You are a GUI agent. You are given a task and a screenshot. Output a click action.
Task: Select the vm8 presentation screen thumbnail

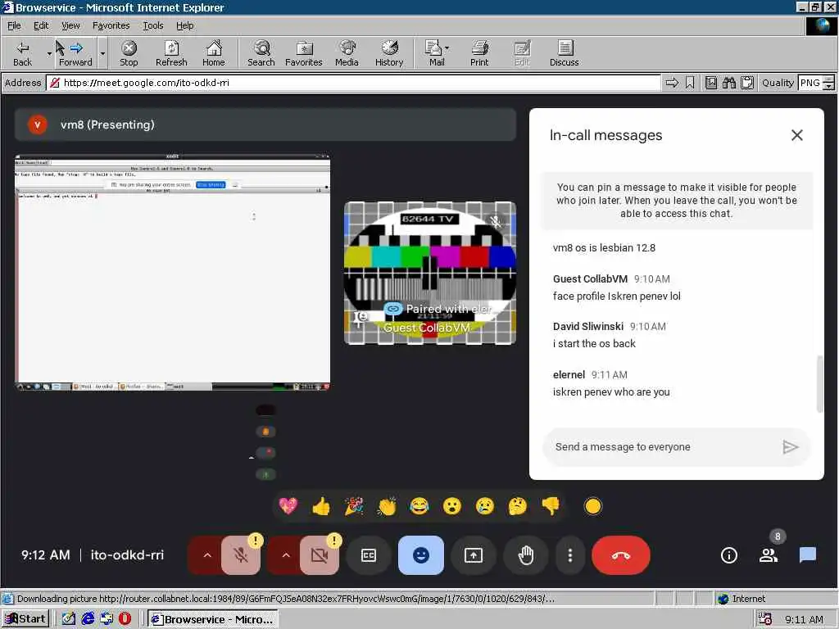pyautogui.click(x=172, y=273)
